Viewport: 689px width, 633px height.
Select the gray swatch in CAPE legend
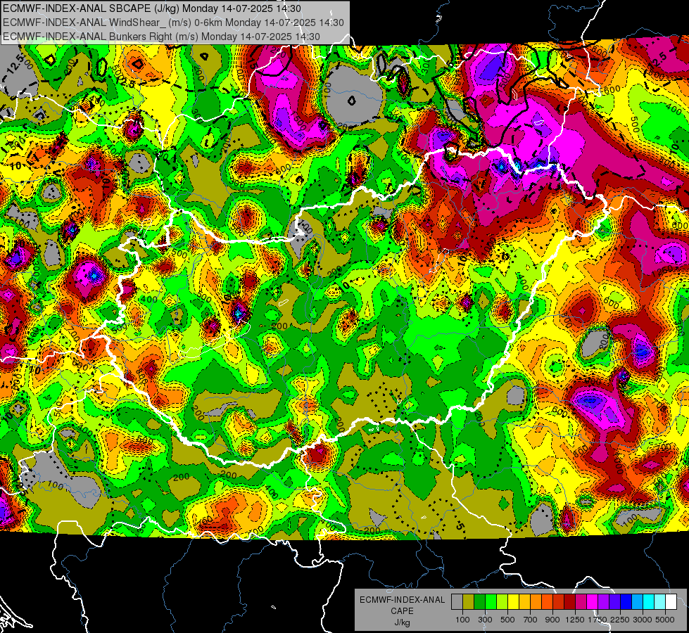tap(457, 602)
